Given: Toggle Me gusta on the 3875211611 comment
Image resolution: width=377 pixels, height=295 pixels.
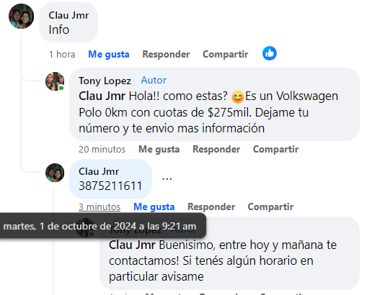Looking at the screenshot, I should pos(154,206).
